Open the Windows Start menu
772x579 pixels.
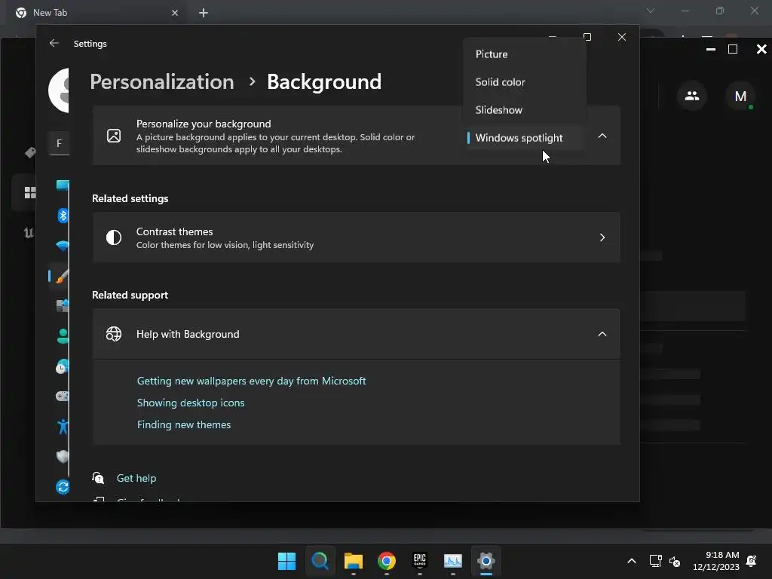(286, 561)
